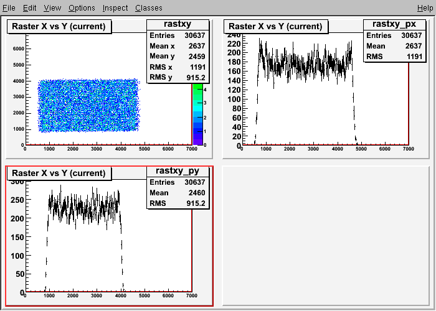This screenshot has width=436, height=311.
Task: Click the 'RMS y 915.2' row in rastxy stats
Action: 178,77
